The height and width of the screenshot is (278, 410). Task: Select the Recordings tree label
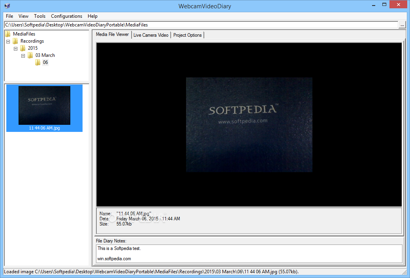pyautogui.click(x=32, y=41)
